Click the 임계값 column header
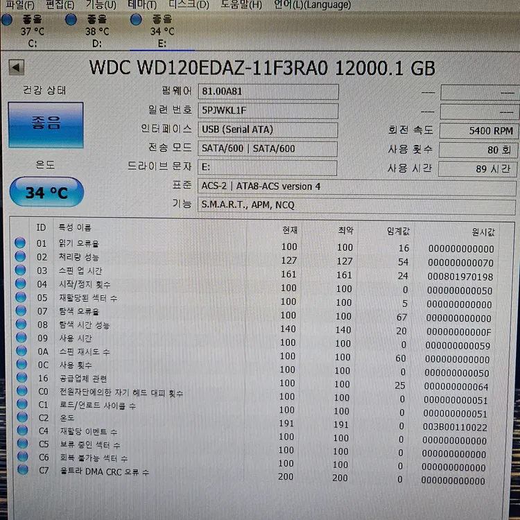Screen dimensions: 520x520 click(398, 231)
